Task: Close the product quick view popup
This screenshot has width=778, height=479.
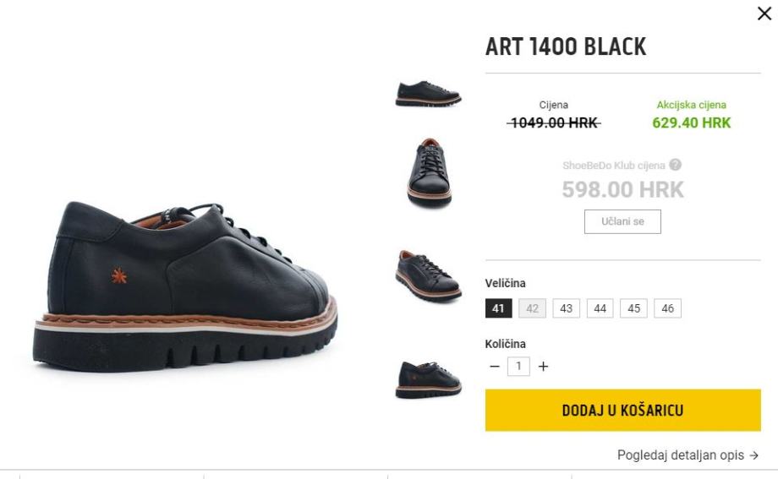Action: click(764, 14)
